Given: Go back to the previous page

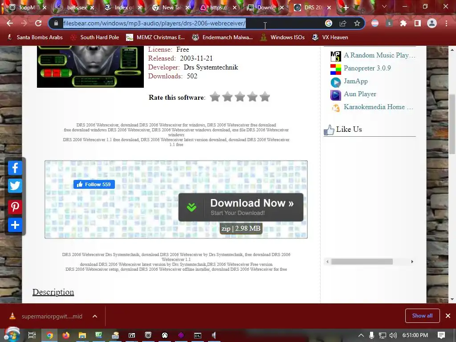Looking at the screenshot, I should point(10,23).
